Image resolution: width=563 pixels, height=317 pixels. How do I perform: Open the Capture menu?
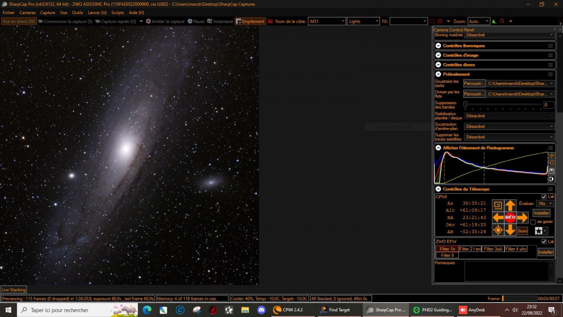(x=48, y=12)
